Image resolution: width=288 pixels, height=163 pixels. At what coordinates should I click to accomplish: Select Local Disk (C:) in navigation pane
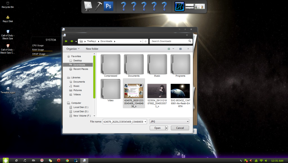[x=81, y=107]
